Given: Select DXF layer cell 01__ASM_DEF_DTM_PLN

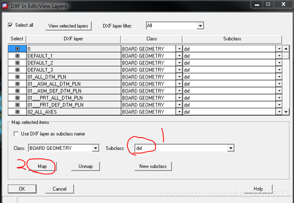Looking at the screenshot, I should (74, 91).
